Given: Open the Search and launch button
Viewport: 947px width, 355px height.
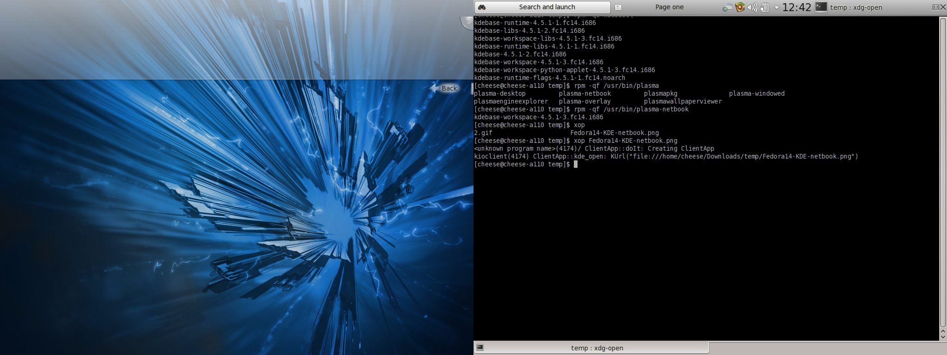Looking at the screenshot, I should point(542,7).
